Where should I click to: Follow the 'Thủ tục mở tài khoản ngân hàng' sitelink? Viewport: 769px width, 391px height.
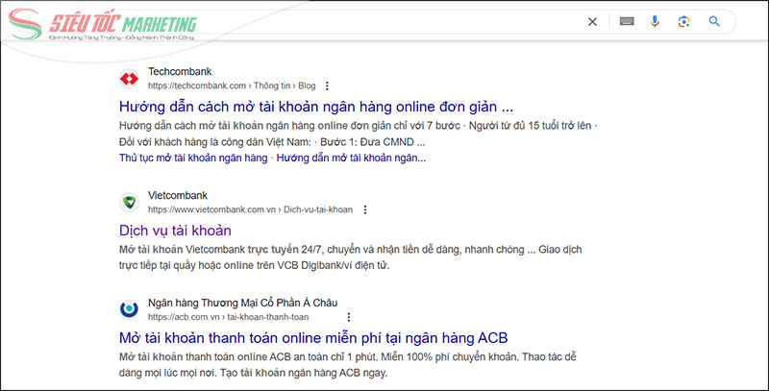coord(193,158)
